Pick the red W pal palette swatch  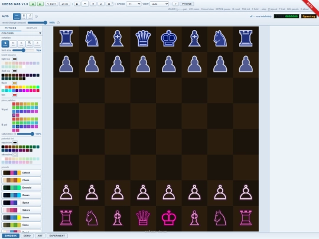(14, 104)
